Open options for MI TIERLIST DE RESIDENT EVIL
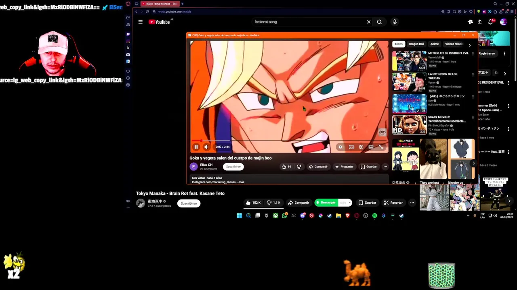This screenshot has width=517, height=290. (473, 54)
